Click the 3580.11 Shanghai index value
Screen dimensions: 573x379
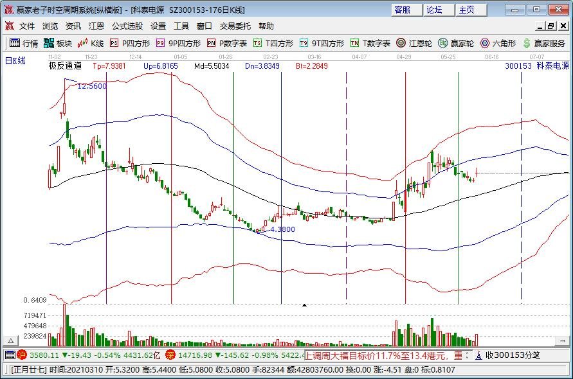pyautogui.click(x=44, y=355)
